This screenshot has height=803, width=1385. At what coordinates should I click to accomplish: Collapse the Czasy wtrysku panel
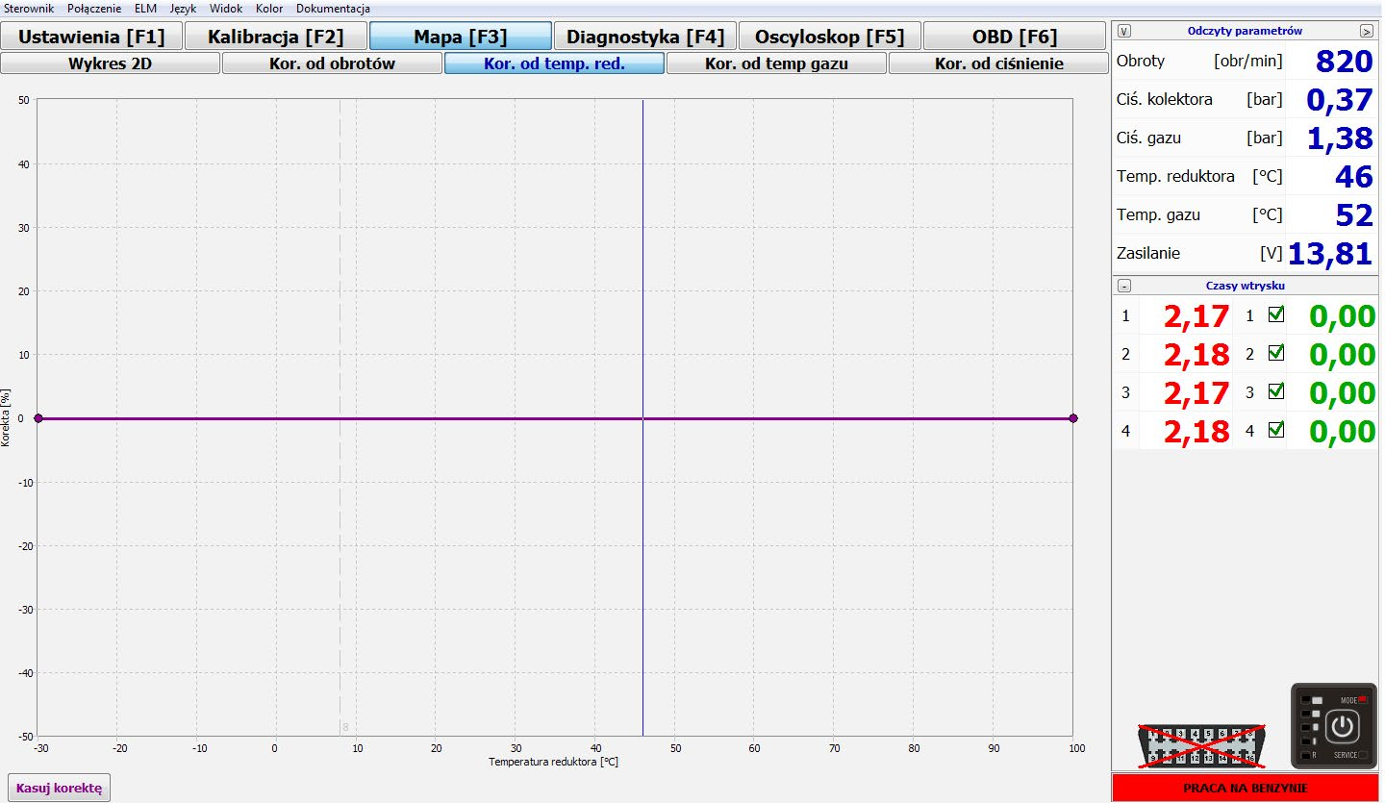tap(1124, 286)
